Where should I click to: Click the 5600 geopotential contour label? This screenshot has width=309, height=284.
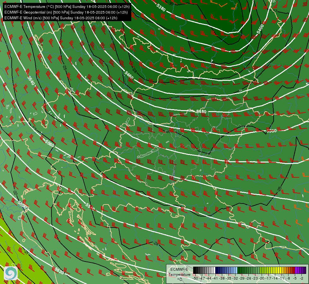point(22,204)
